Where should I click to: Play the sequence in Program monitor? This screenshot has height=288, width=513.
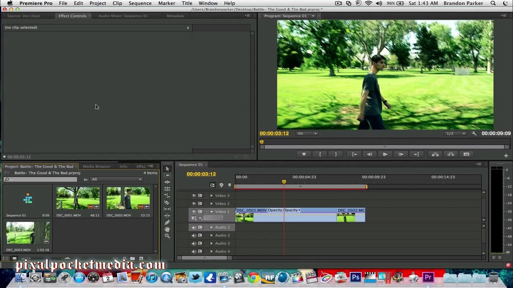click(x=385, y=154)
